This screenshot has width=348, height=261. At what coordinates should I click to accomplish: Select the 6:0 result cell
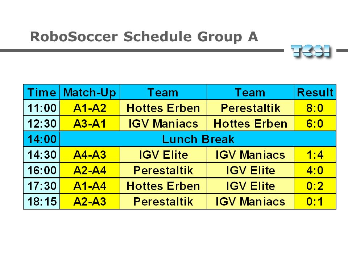(x=315, y=123)
